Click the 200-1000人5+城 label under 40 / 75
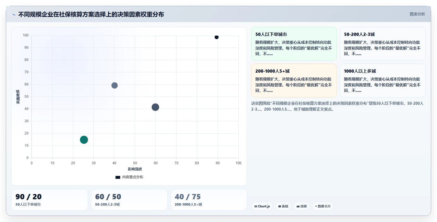437x222 pixels. 188,204
